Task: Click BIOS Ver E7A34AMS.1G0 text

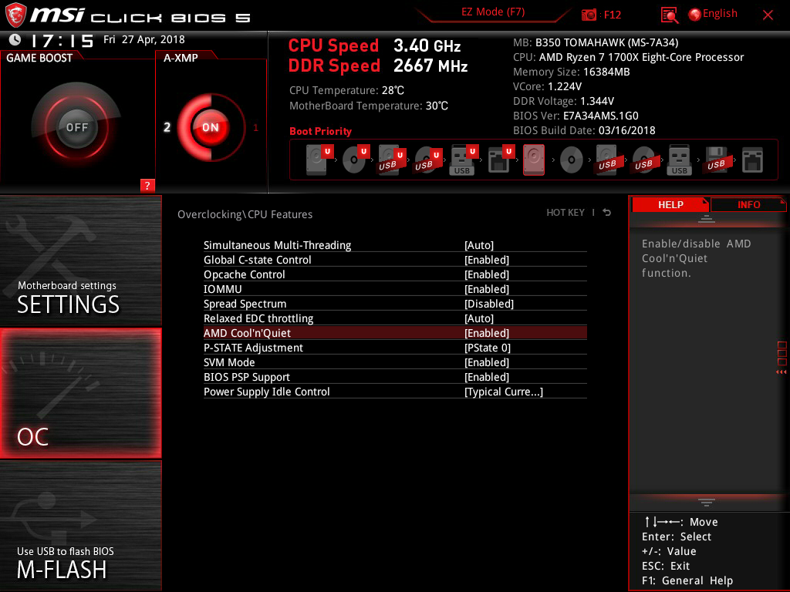Action: click(576, 116)
